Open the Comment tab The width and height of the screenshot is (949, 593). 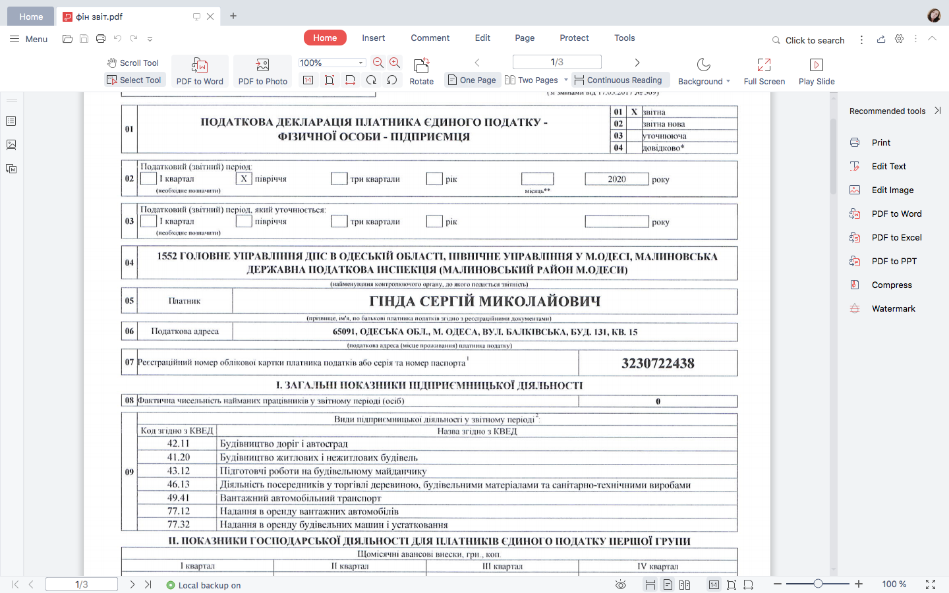tap(430, 38)
